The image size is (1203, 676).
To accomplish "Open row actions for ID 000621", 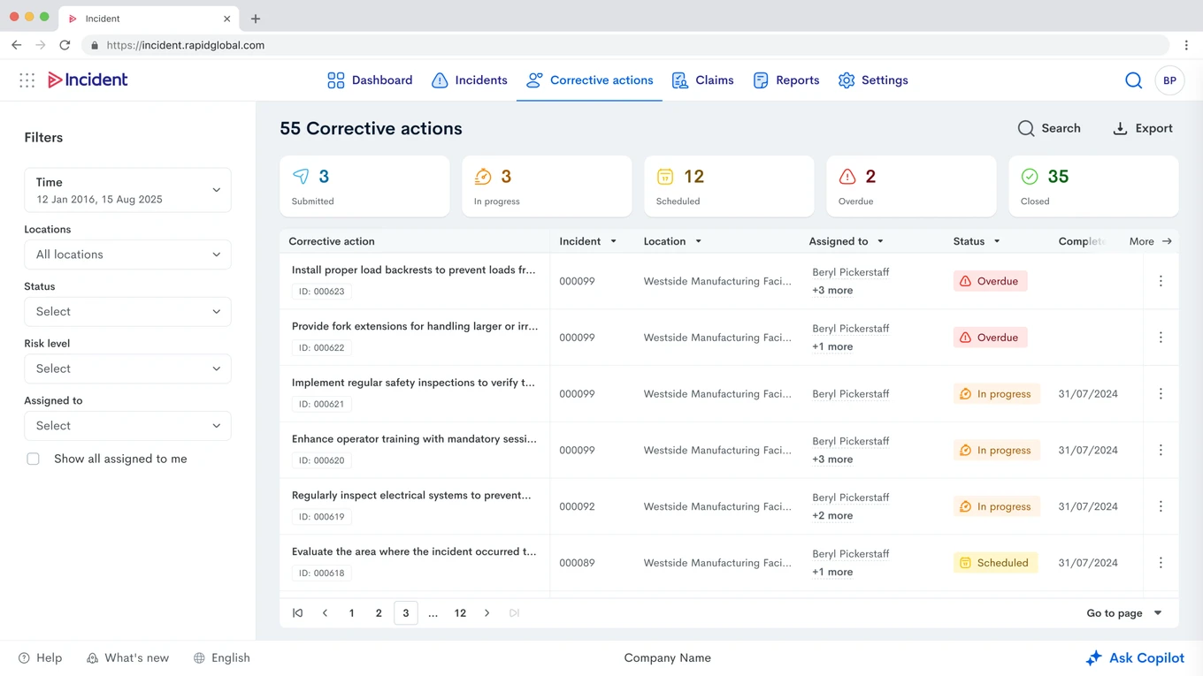I will point(1161,394).
